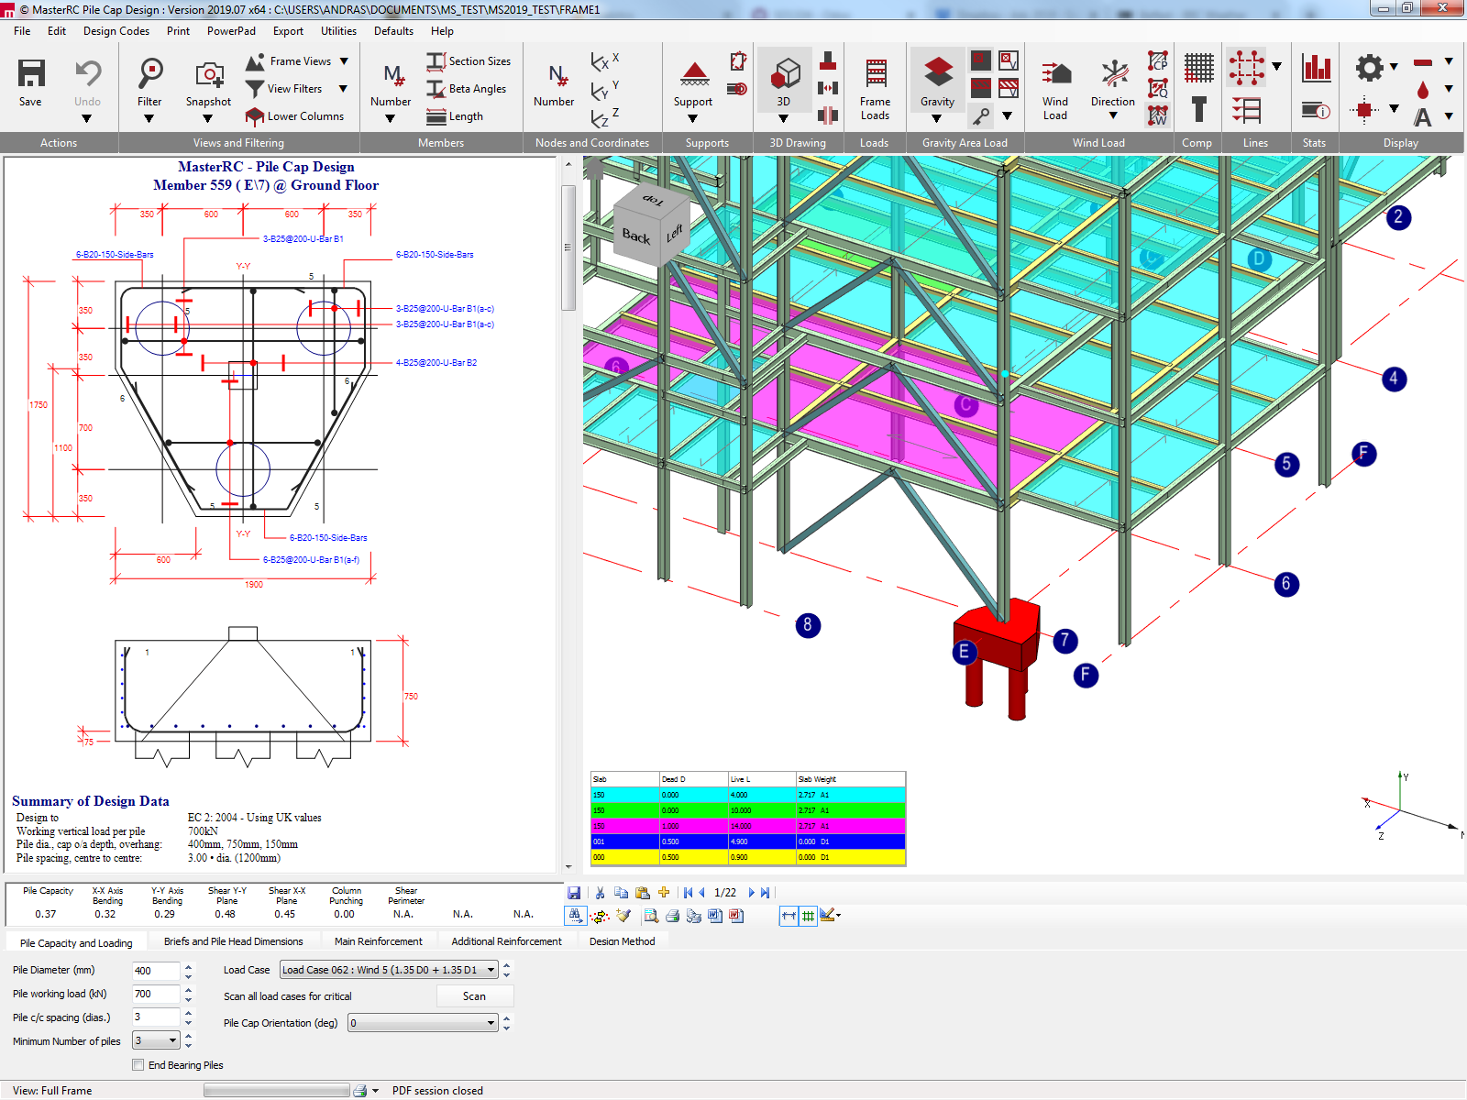
Task: Click the bold T icon under Comp
Action: click(1198, 110)
